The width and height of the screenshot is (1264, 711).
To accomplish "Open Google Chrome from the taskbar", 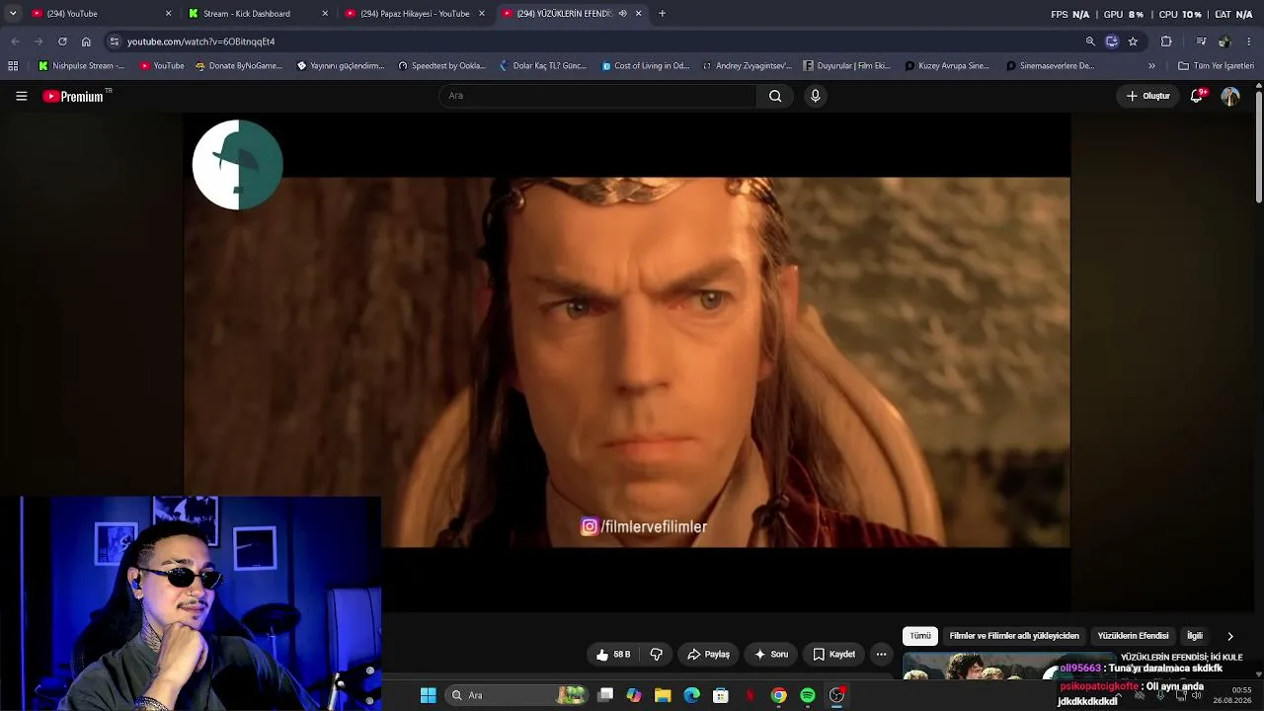I will pos(779,695).
